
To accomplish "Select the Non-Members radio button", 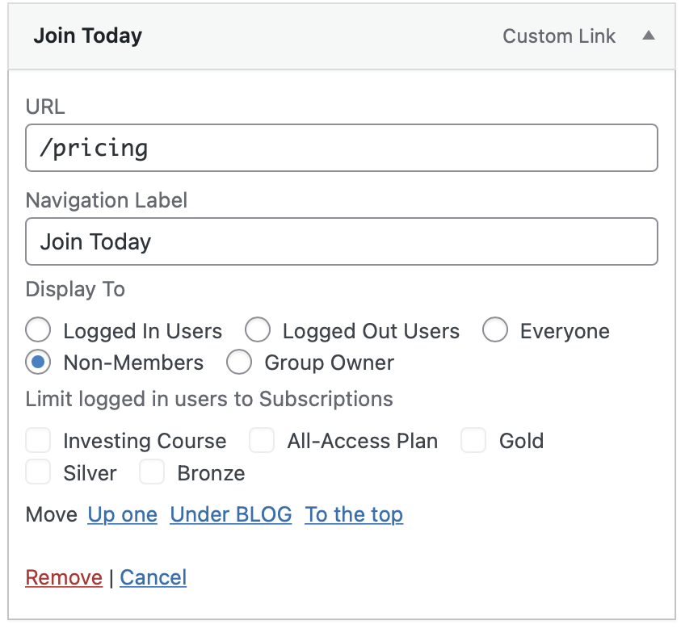I will pyautogui.click(x=38, y=363).
